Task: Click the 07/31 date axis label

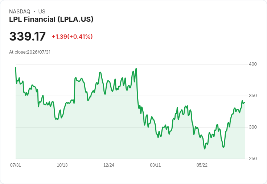Action: coord(16,165)
